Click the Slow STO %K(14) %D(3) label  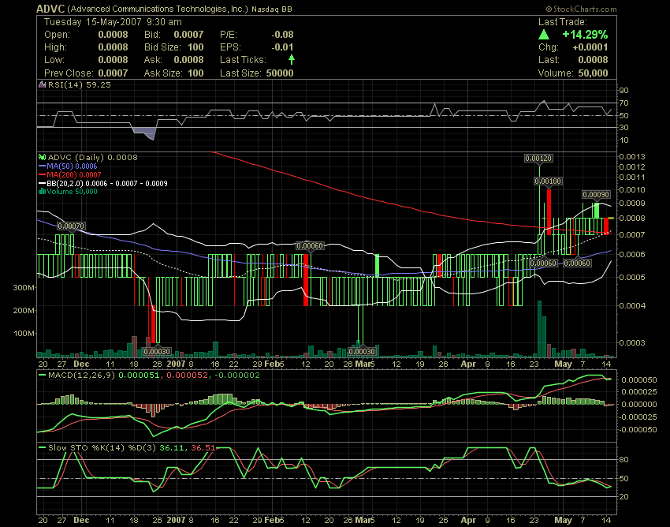tap(102, 448)
